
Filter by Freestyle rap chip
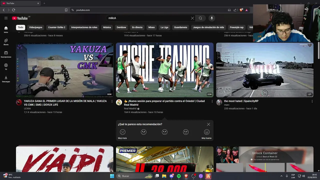point(236,27)
